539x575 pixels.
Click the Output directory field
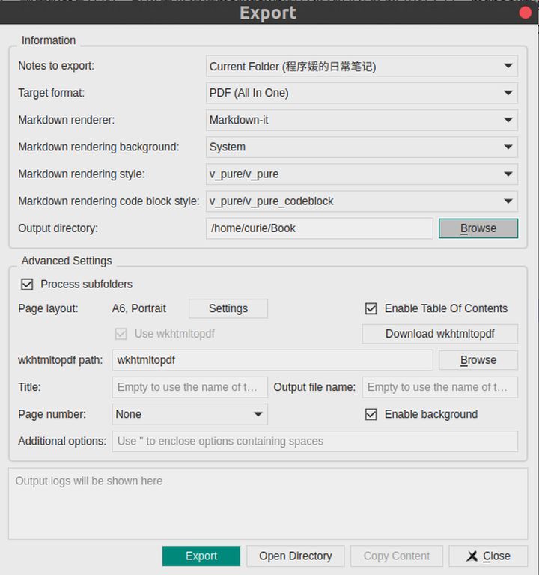pos(319,228)
